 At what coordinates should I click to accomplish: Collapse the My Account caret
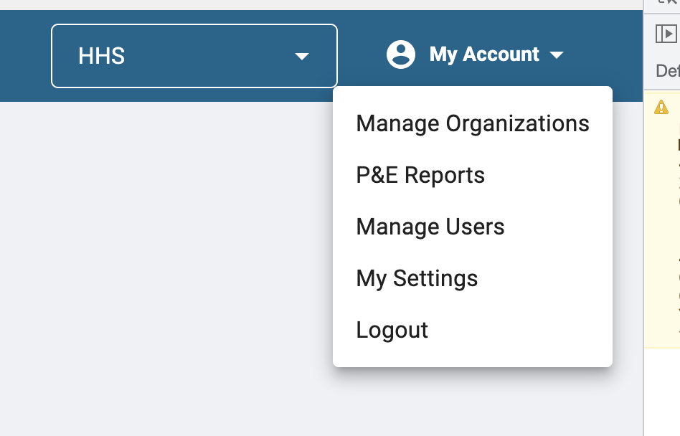click(x=557, y=55)
